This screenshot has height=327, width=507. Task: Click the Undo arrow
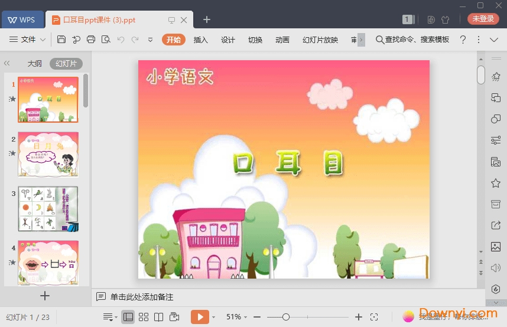[x=121, y=40]
